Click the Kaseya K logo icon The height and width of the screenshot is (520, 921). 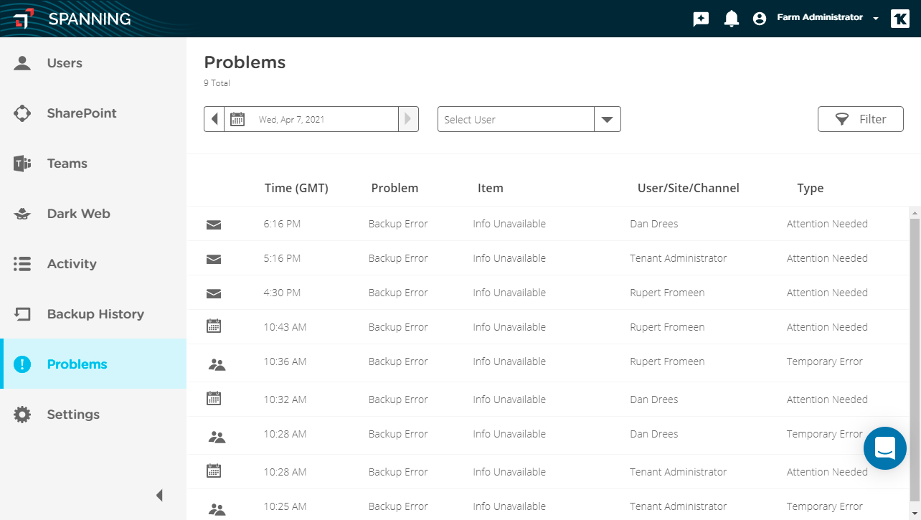(x=900, y=19)
